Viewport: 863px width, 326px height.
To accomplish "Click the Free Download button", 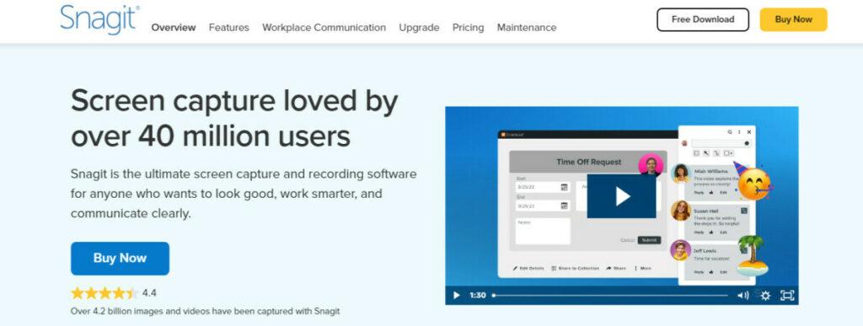I will (x=703, y=19).
